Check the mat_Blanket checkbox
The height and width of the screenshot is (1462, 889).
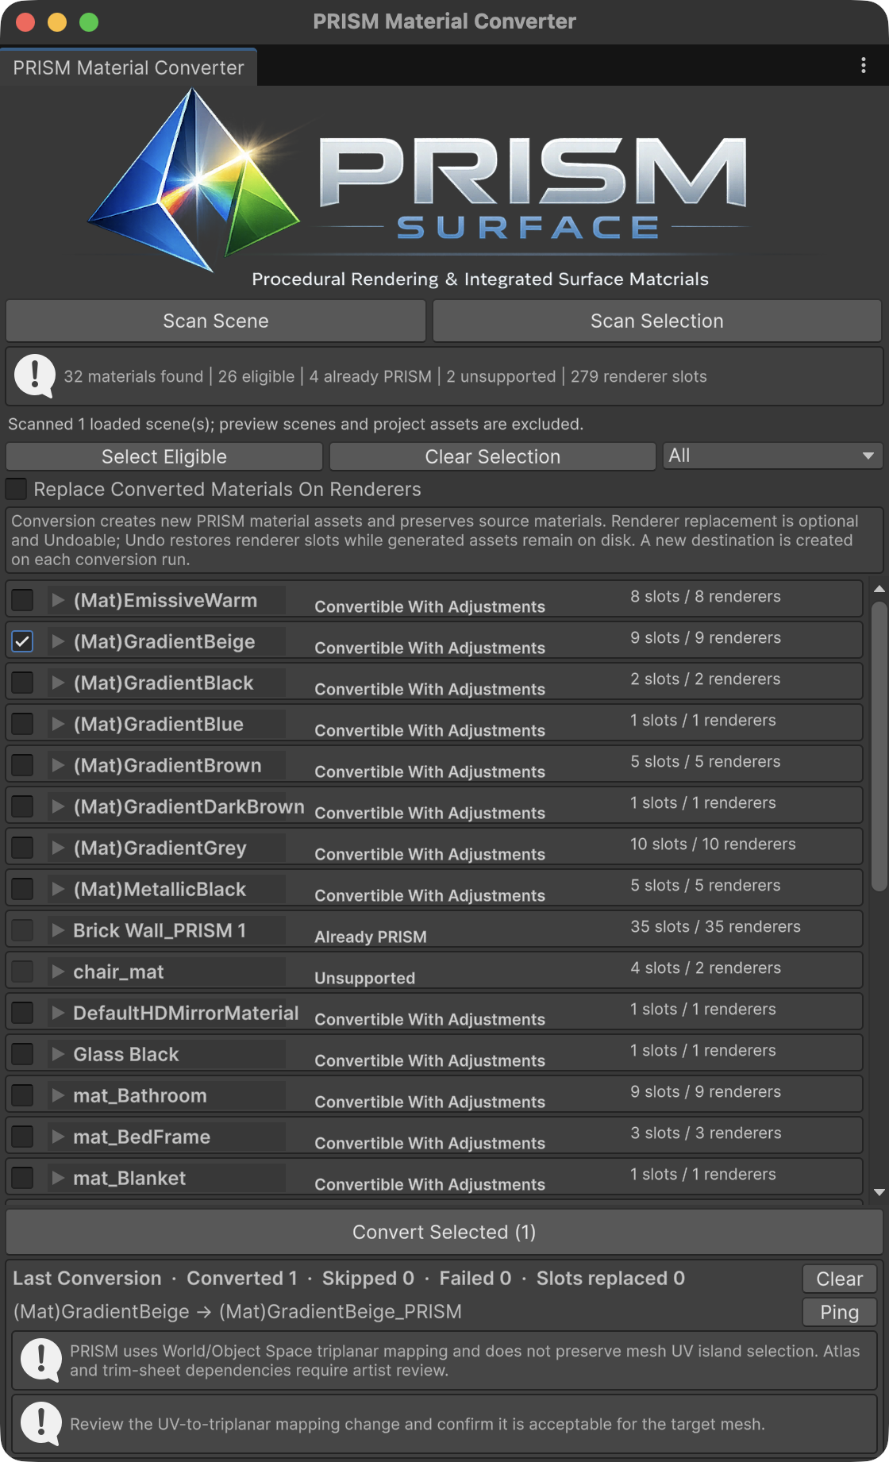click(x=22, y=1178)
